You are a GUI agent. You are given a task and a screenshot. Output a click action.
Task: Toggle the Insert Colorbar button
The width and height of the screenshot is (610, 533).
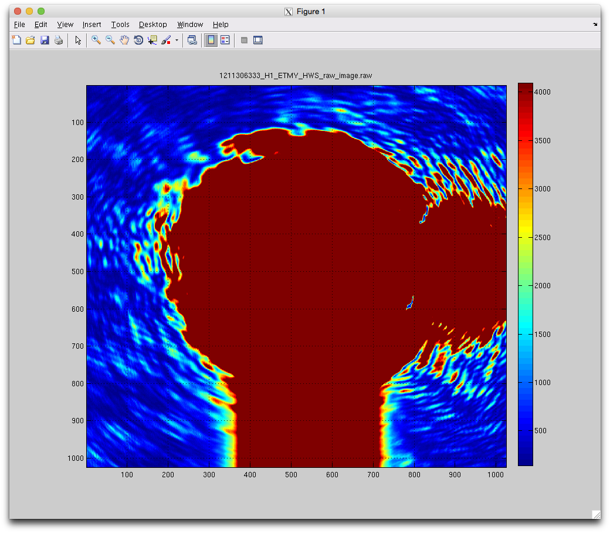211,41
